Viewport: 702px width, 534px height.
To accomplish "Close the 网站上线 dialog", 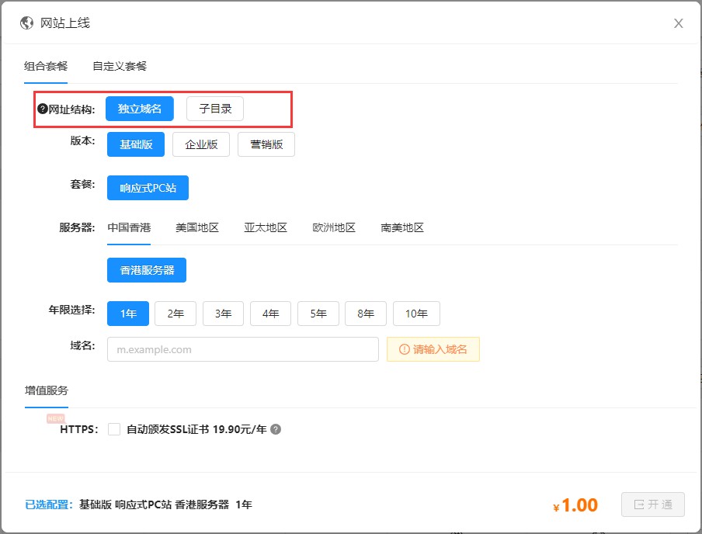I will pos(678,23).
